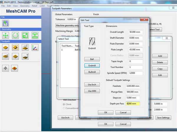The width and height of the screenshot is (177, 132).
Task: Click the Shaft Diameter field
Action: pos(135,38)
